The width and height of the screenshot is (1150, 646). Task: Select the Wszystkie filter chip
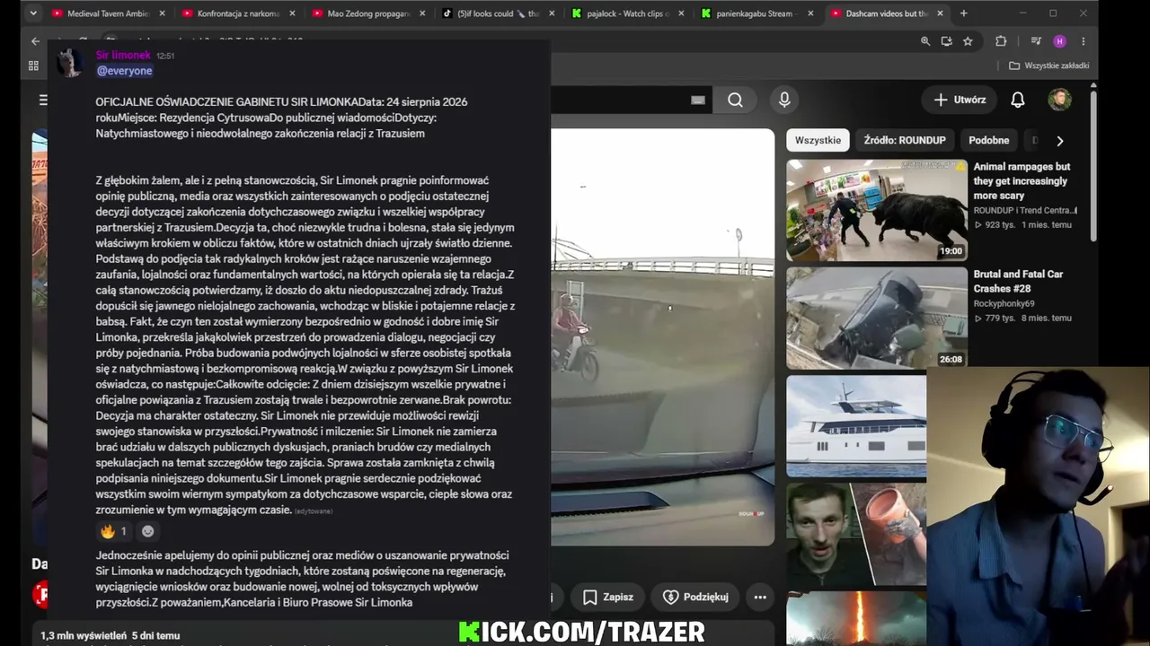pos(818,140)
